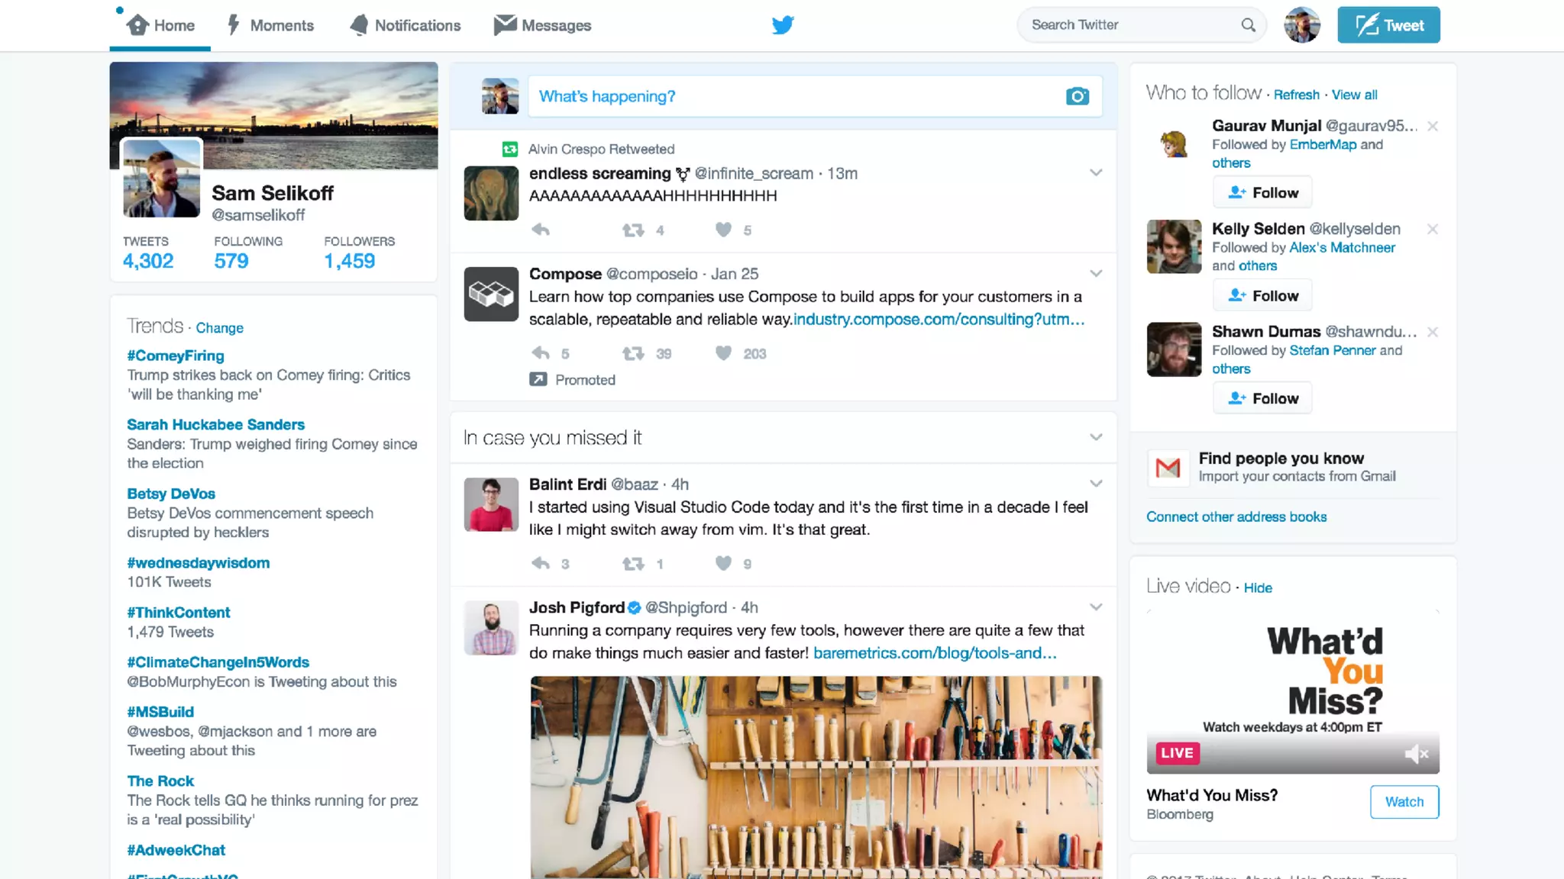Open Sam Selikoff profile picture
The height and width of the screenshot is (879, 1564).
(162, 179)
